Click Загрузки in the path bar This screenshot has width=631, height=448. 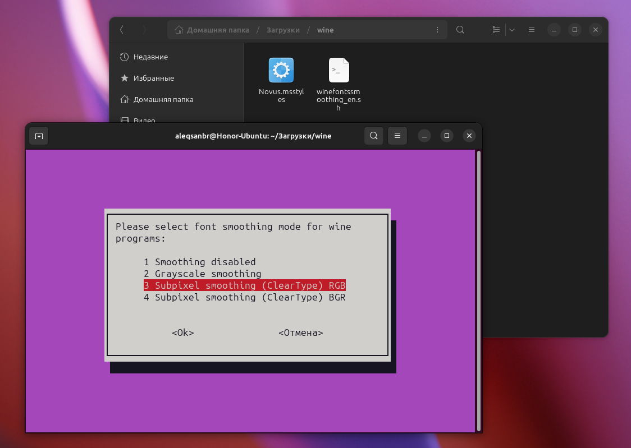tap(283, 30)
